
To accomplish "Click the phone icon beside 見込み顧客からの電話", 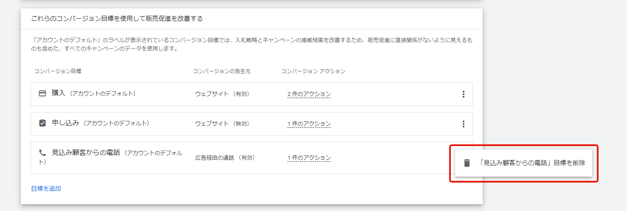I will [42, 153].
